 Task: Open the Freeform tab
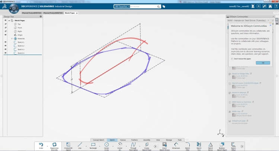(134, 140)
